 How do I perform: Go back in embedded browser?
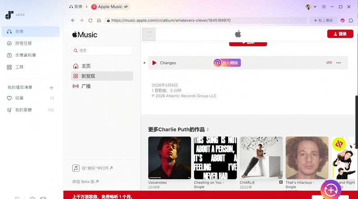coord(73,20)
